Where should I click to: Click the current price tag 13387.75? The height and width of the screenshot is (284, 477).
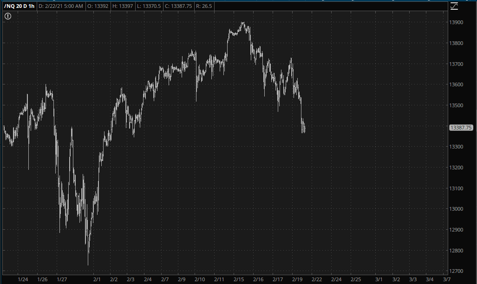point(461,128)
